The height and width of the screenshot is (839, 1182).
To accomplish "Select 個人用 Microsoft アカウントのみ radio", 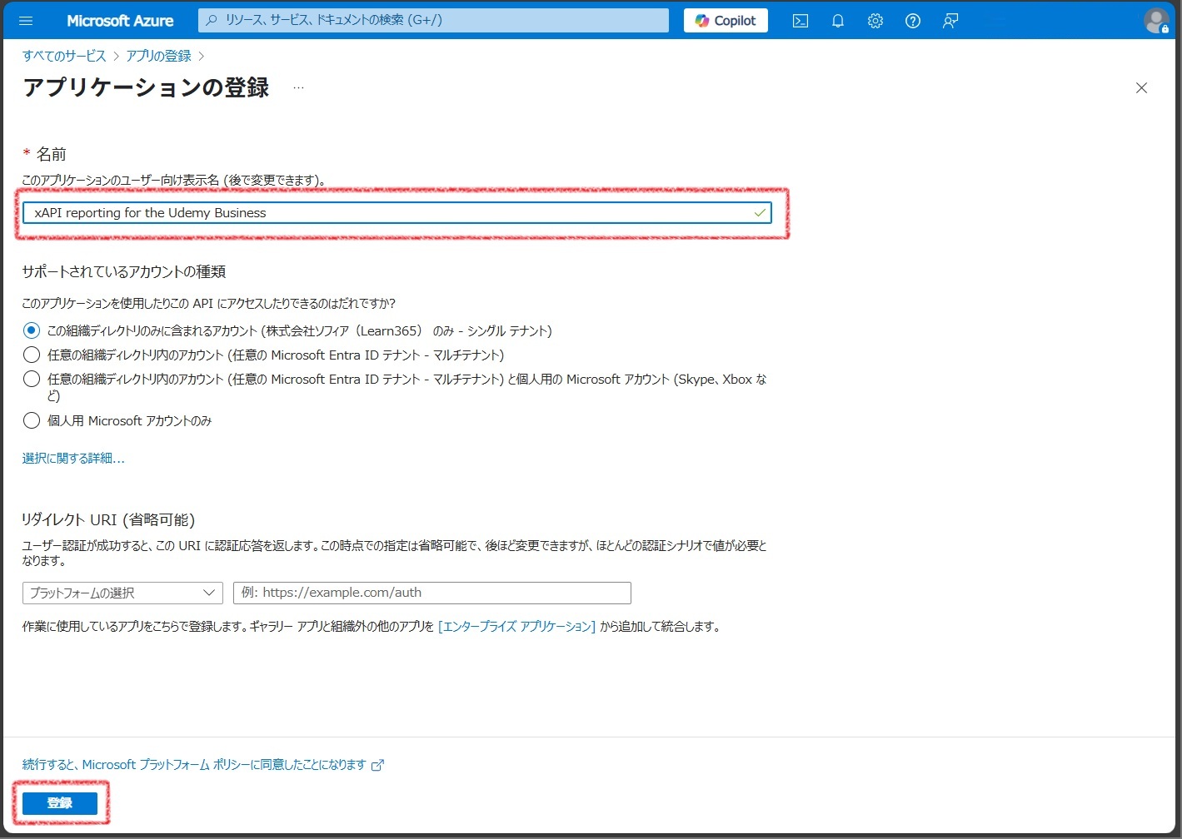I will tap(32, 420).
